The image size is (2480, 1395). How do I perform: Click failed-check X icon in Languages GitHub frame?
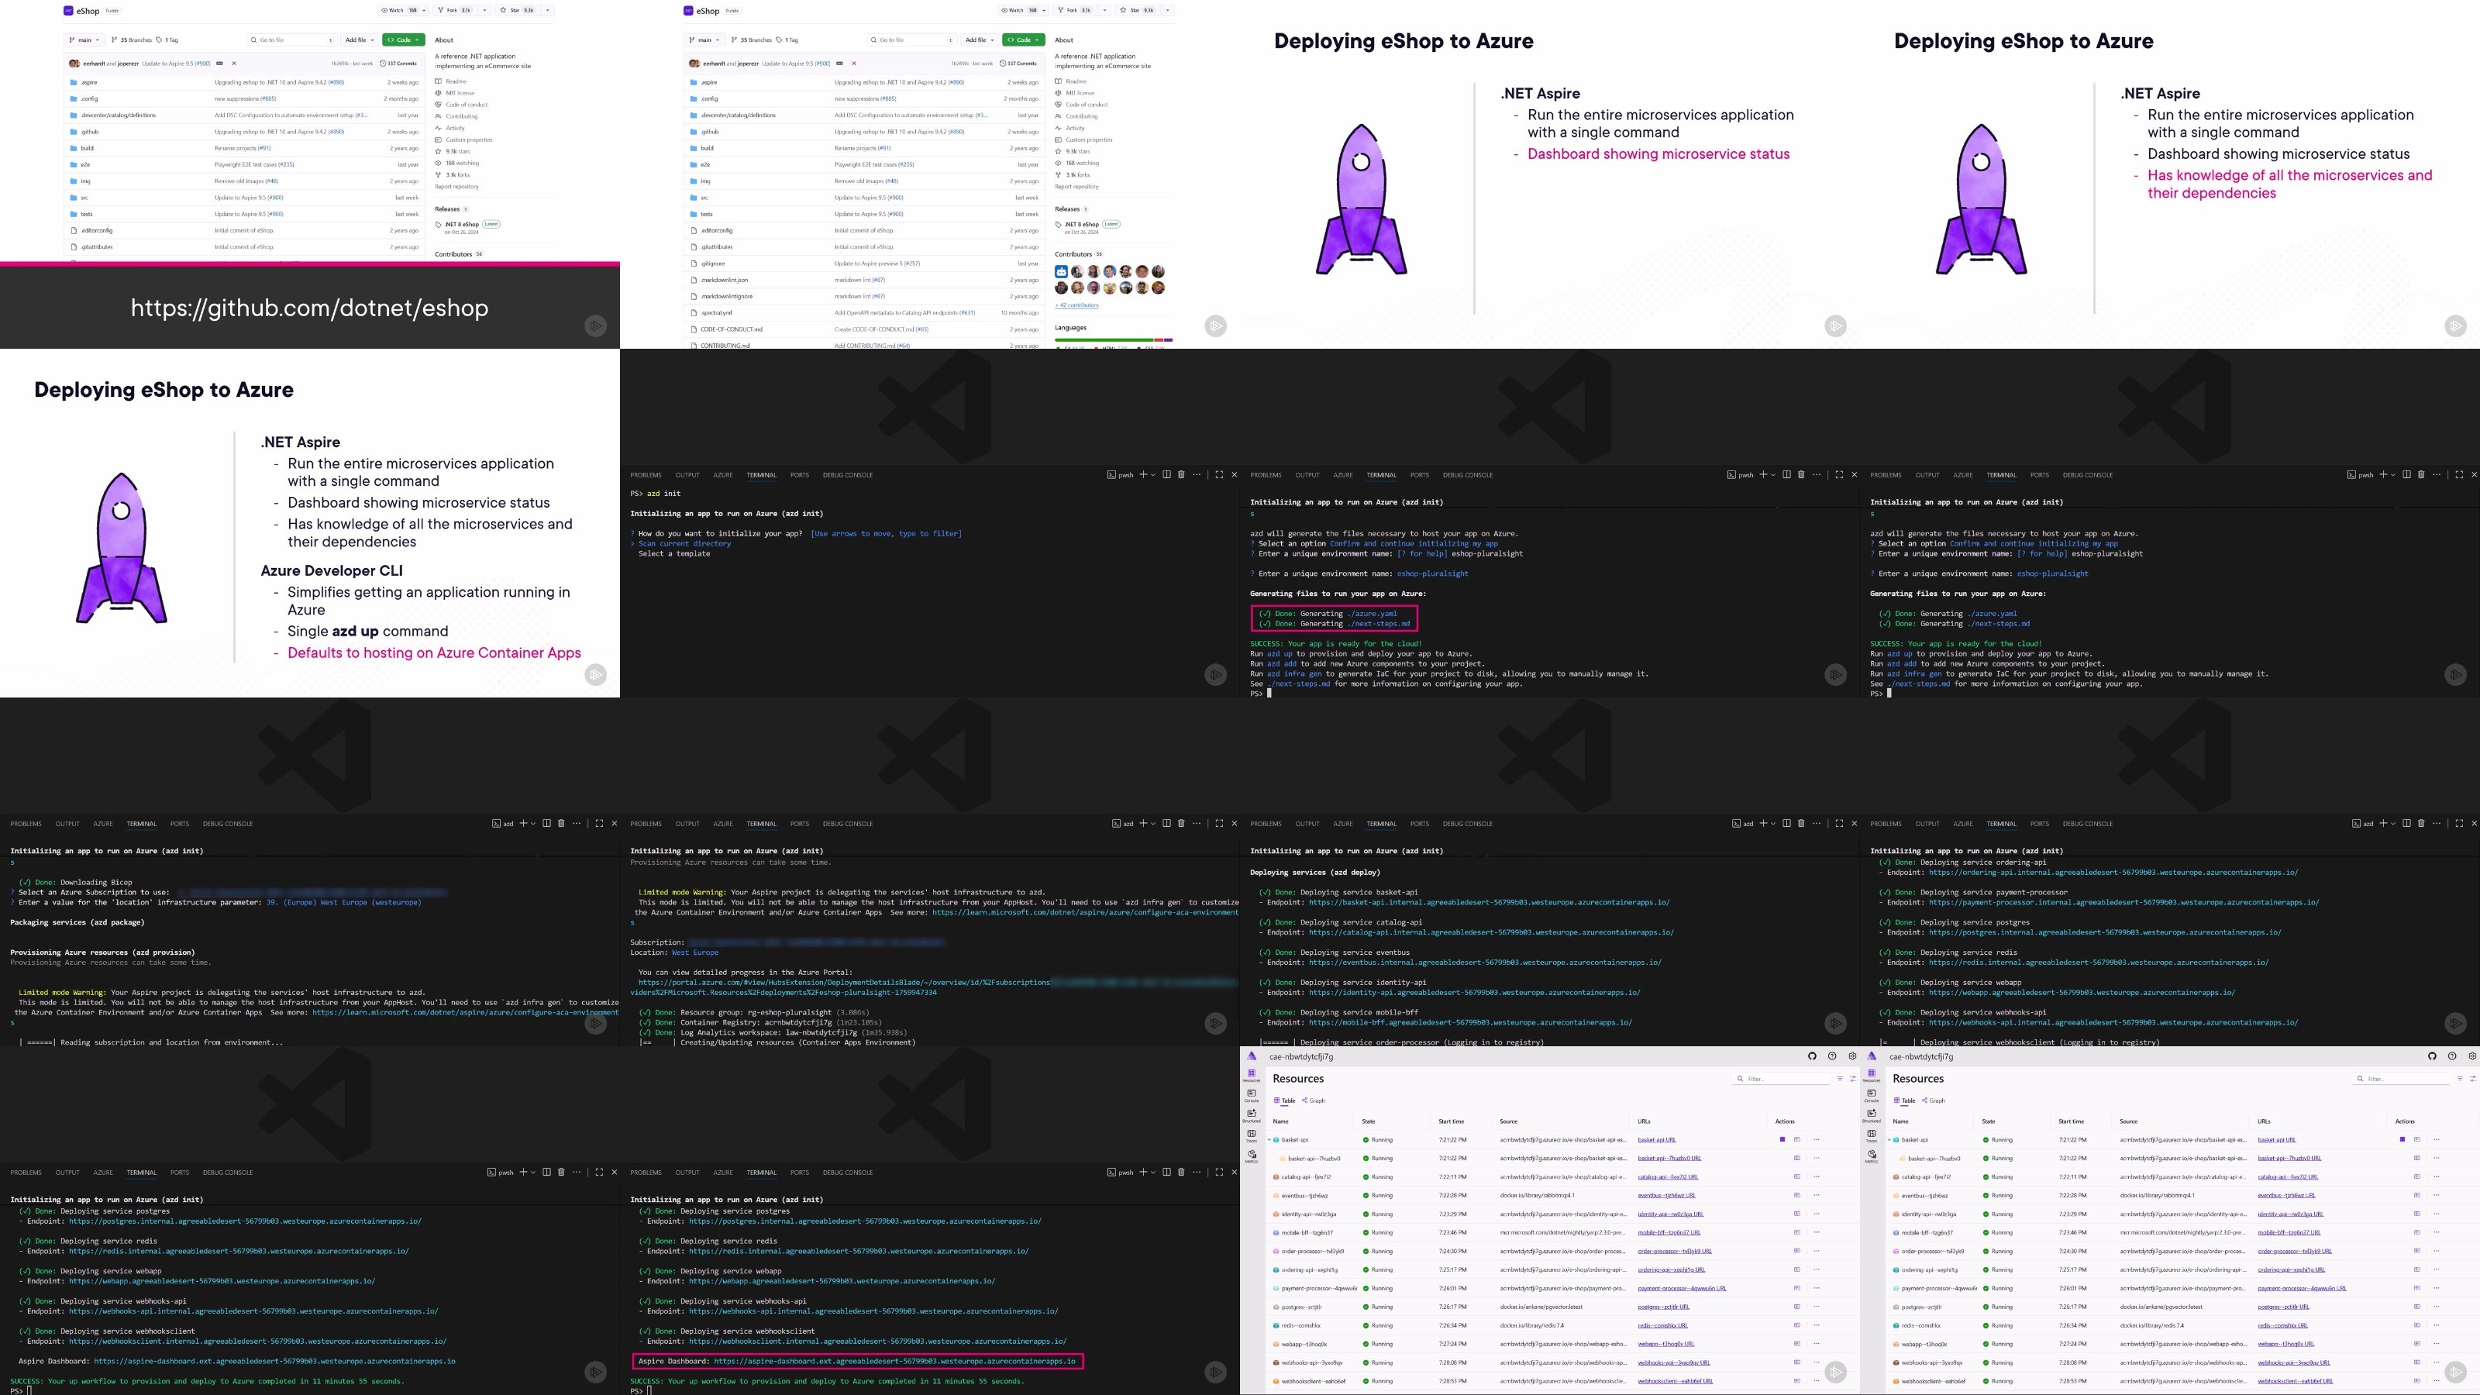(x=854, y=64)
